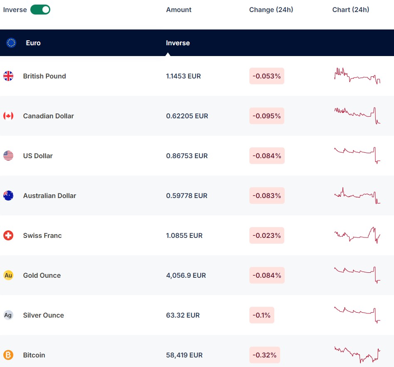This screenshot has height=367, width=394.
Task: Click the Euro flag icon in header
Action: (x=11, y=43)
